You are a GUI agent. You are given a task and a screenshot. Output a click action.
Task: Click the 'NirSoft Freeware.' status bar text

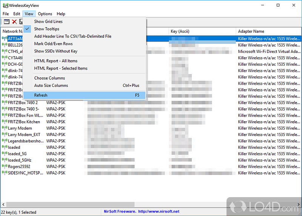120,211
